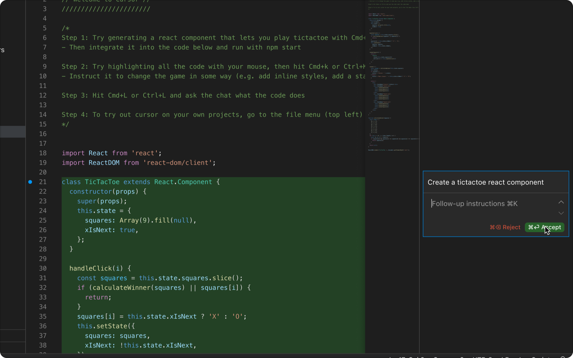Click 'Step 1: Try generating' comment line
Screen dimensions: 573x358
(x=213, y=38)
